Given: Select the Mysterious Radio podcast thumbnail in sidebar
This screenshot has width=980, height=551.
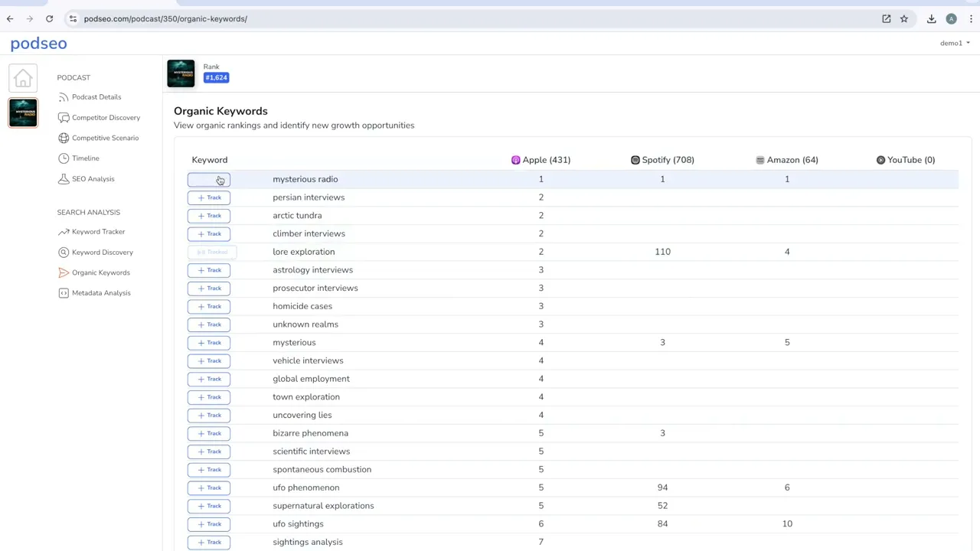Looking at the screenshot, I should point(23,112).
